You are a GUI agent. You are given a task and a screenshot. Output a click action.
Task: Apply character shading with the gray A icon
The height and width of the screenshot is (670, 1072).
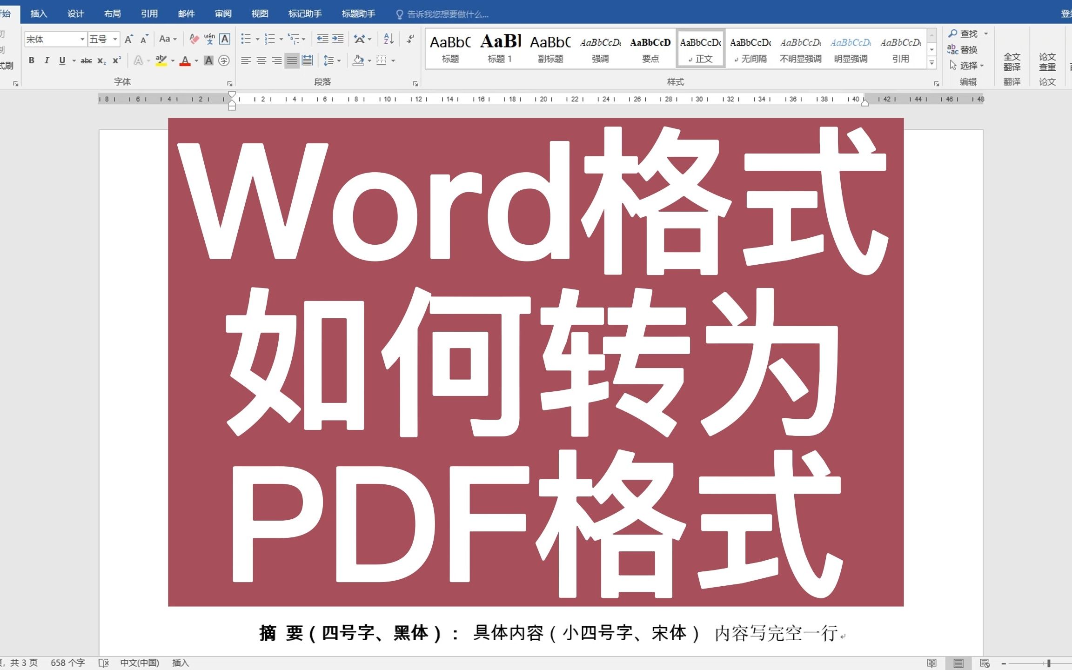(x=209, y=60)
